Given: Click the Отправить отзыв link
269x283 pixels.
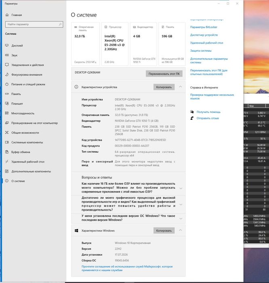Looking at the screenshot, I should (x=208, y=118).
